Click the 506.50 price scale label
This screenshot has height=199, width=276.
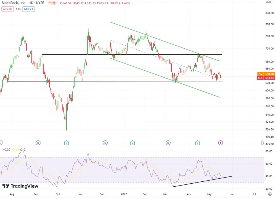pos(269,129)
